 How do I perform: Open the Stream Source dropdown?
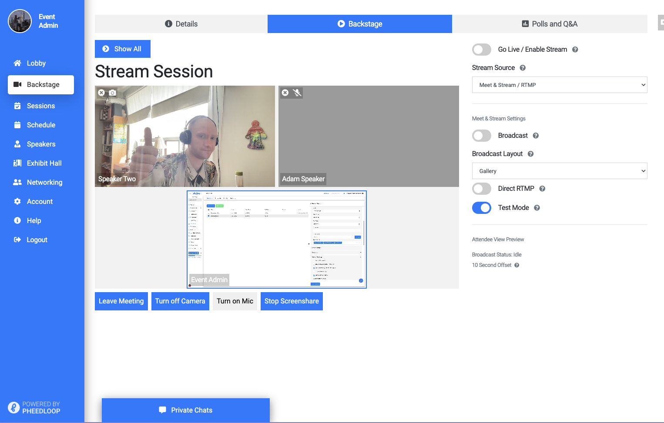click(x=559, y=85)
